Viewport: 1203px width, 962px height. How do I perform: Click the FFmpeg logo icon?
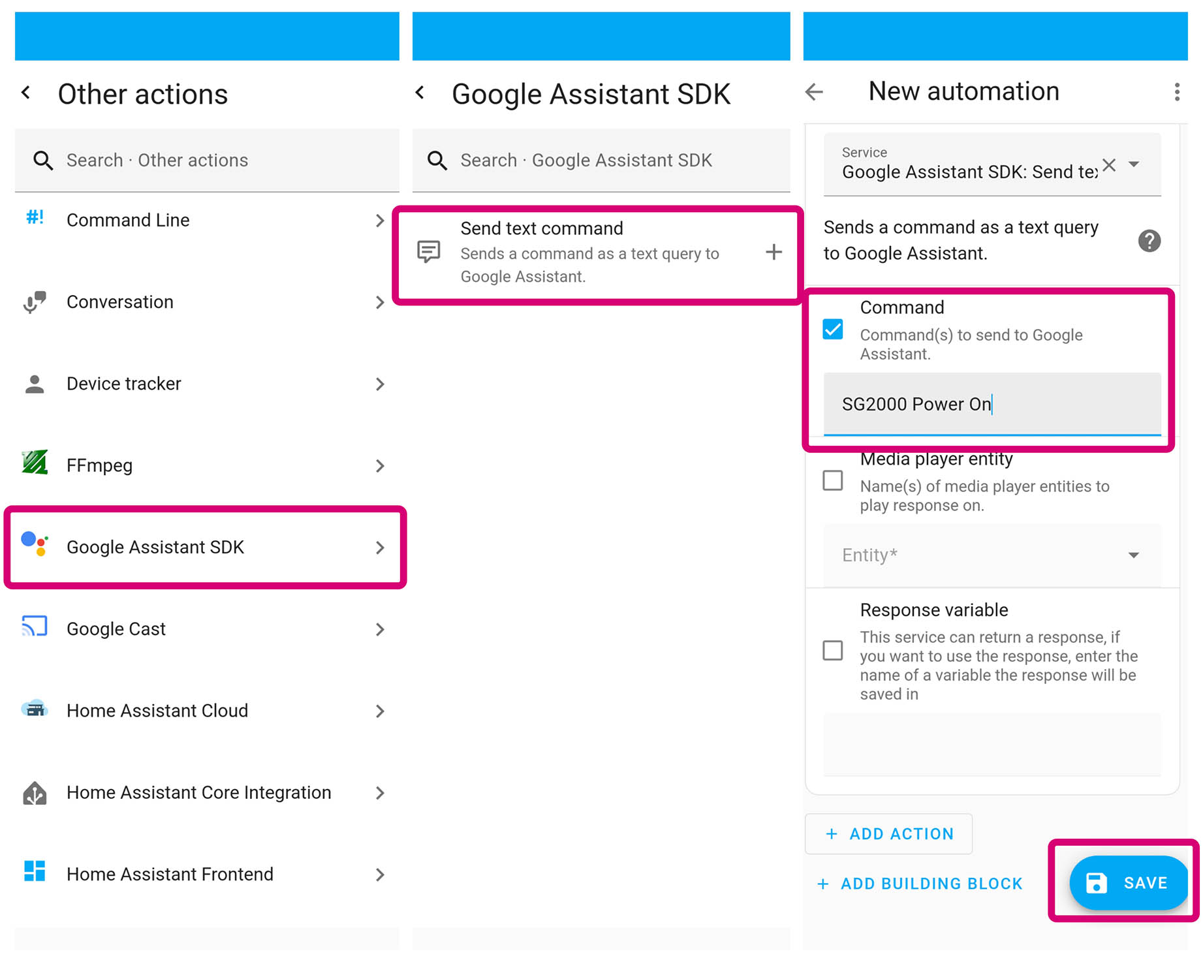pyautogui.click(x=35, y=462)
